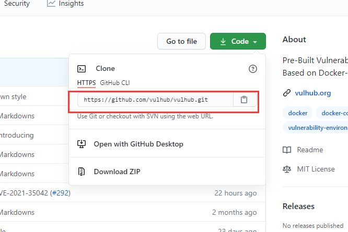This screenshot has height=232, width=348.
Task: Open the MIT License link
Action: (316, 169)
